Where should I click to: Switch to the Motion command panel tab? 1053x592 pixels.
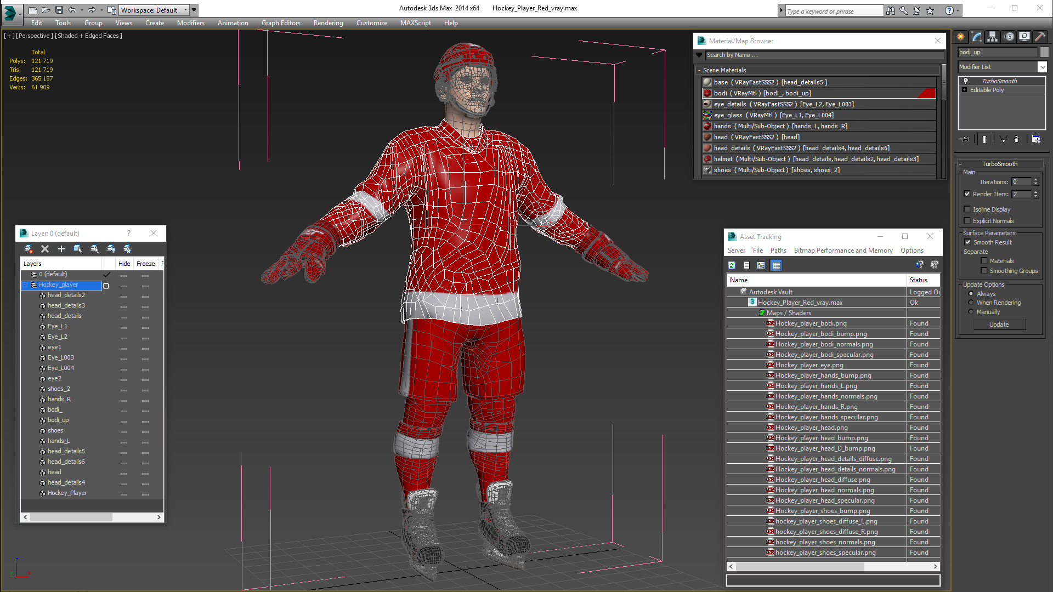point(1009,37)
